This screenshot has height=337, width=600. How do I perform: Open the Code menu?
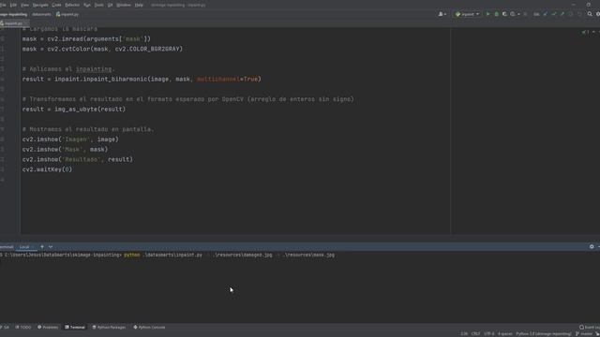tap(56, 5)
